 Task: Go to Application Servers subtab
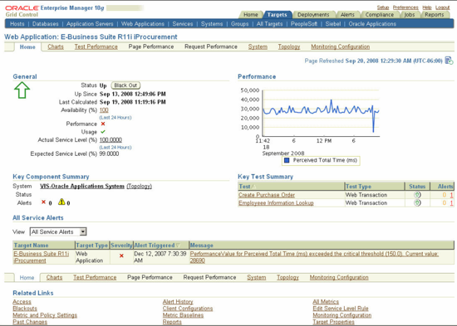90,24
